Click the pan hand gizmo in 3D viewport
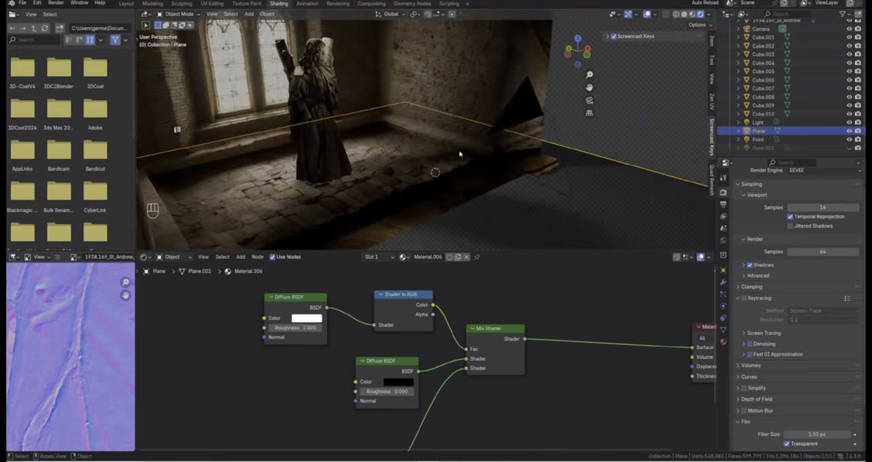Screen dimensions: 872x462 click(x=589, y=87)
